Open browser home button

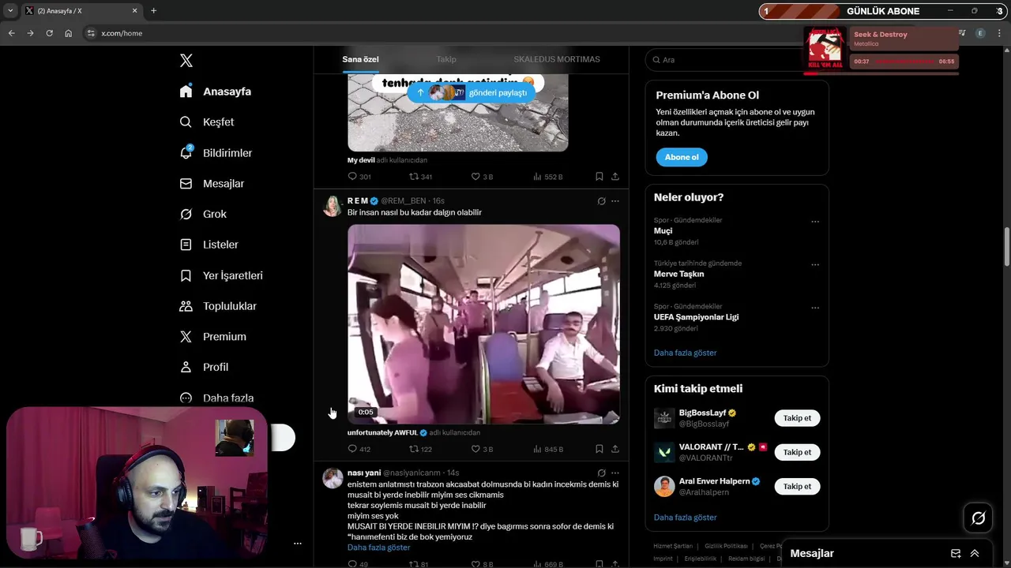69,33
